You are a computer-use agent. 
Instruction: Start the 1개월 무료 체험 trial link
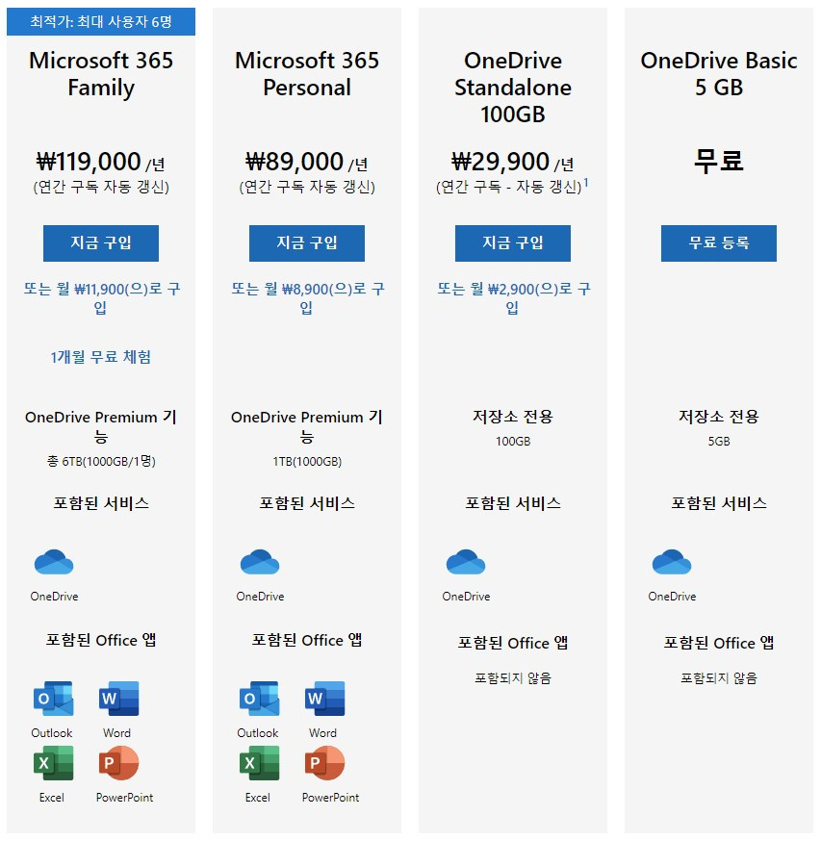pyautogui.click(x=101, y=357)
